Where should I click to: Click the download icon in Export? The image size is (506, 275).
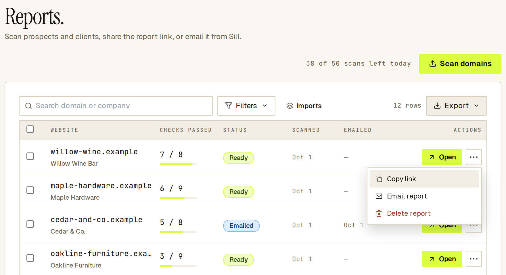(437, 106)
